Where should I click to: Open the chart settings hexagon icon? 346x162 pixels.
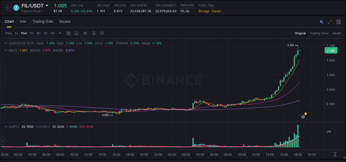click(102, 33)
